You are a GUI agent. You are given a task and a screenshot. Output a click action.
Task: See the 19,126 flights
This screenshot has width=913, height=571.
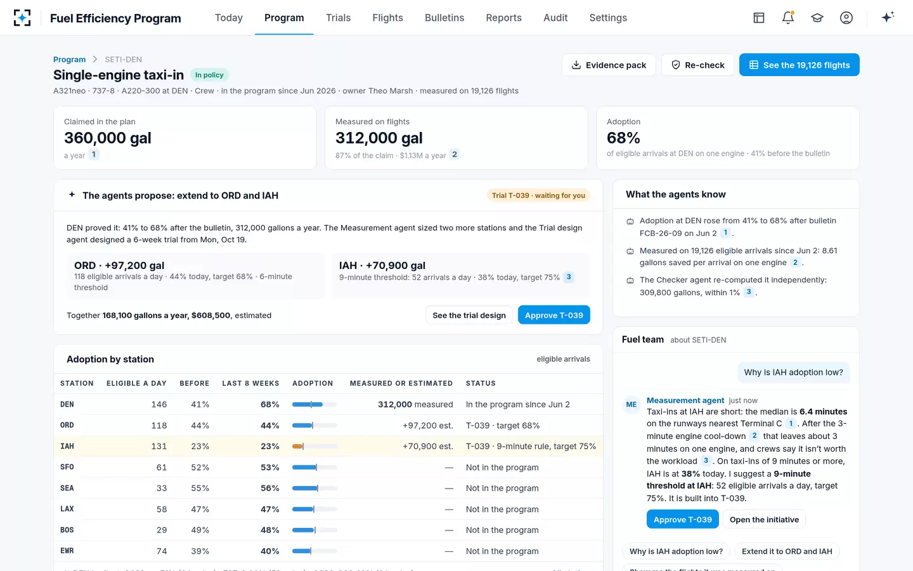point(800,65)
